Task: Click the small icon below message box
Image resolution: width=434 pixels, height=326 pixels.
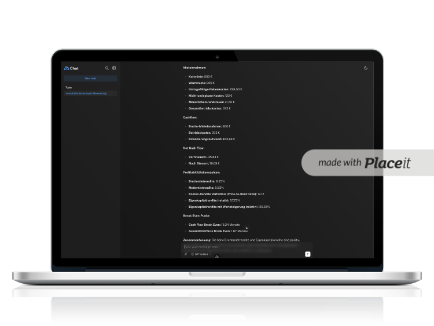Action: (217, 257)
